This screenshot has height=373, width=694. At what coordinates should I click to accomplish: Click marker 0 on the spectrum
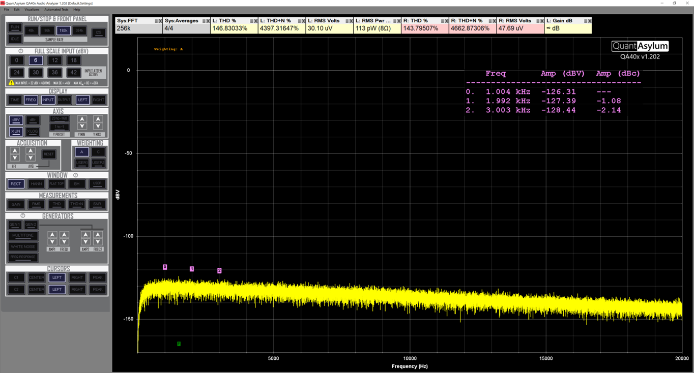pos(165,267)
